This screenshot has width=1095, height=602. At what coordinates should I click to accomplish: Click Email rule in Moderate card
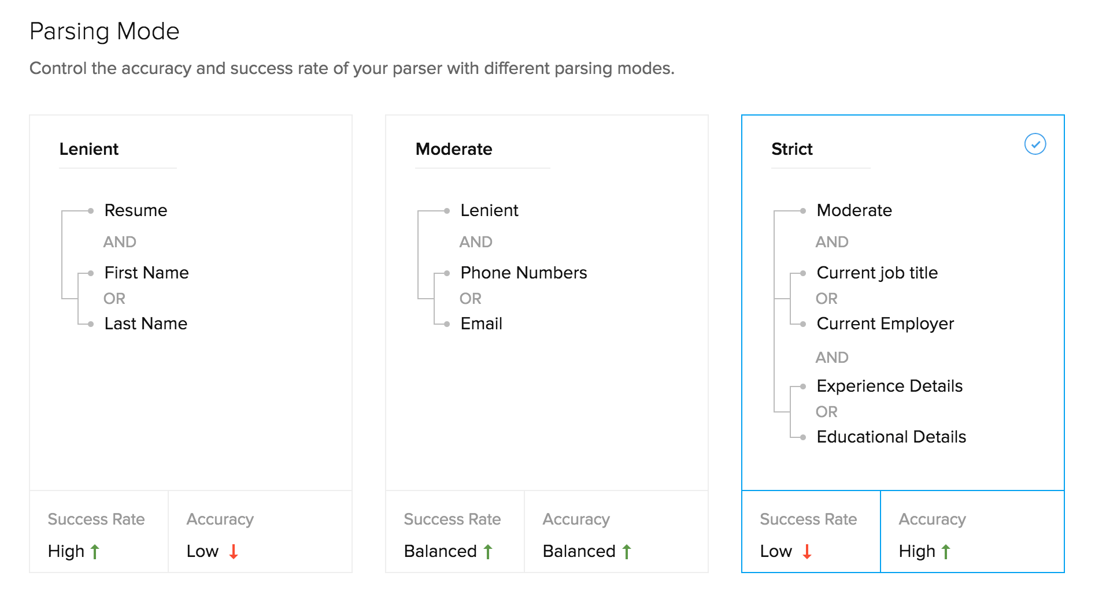tap(482, 324)
